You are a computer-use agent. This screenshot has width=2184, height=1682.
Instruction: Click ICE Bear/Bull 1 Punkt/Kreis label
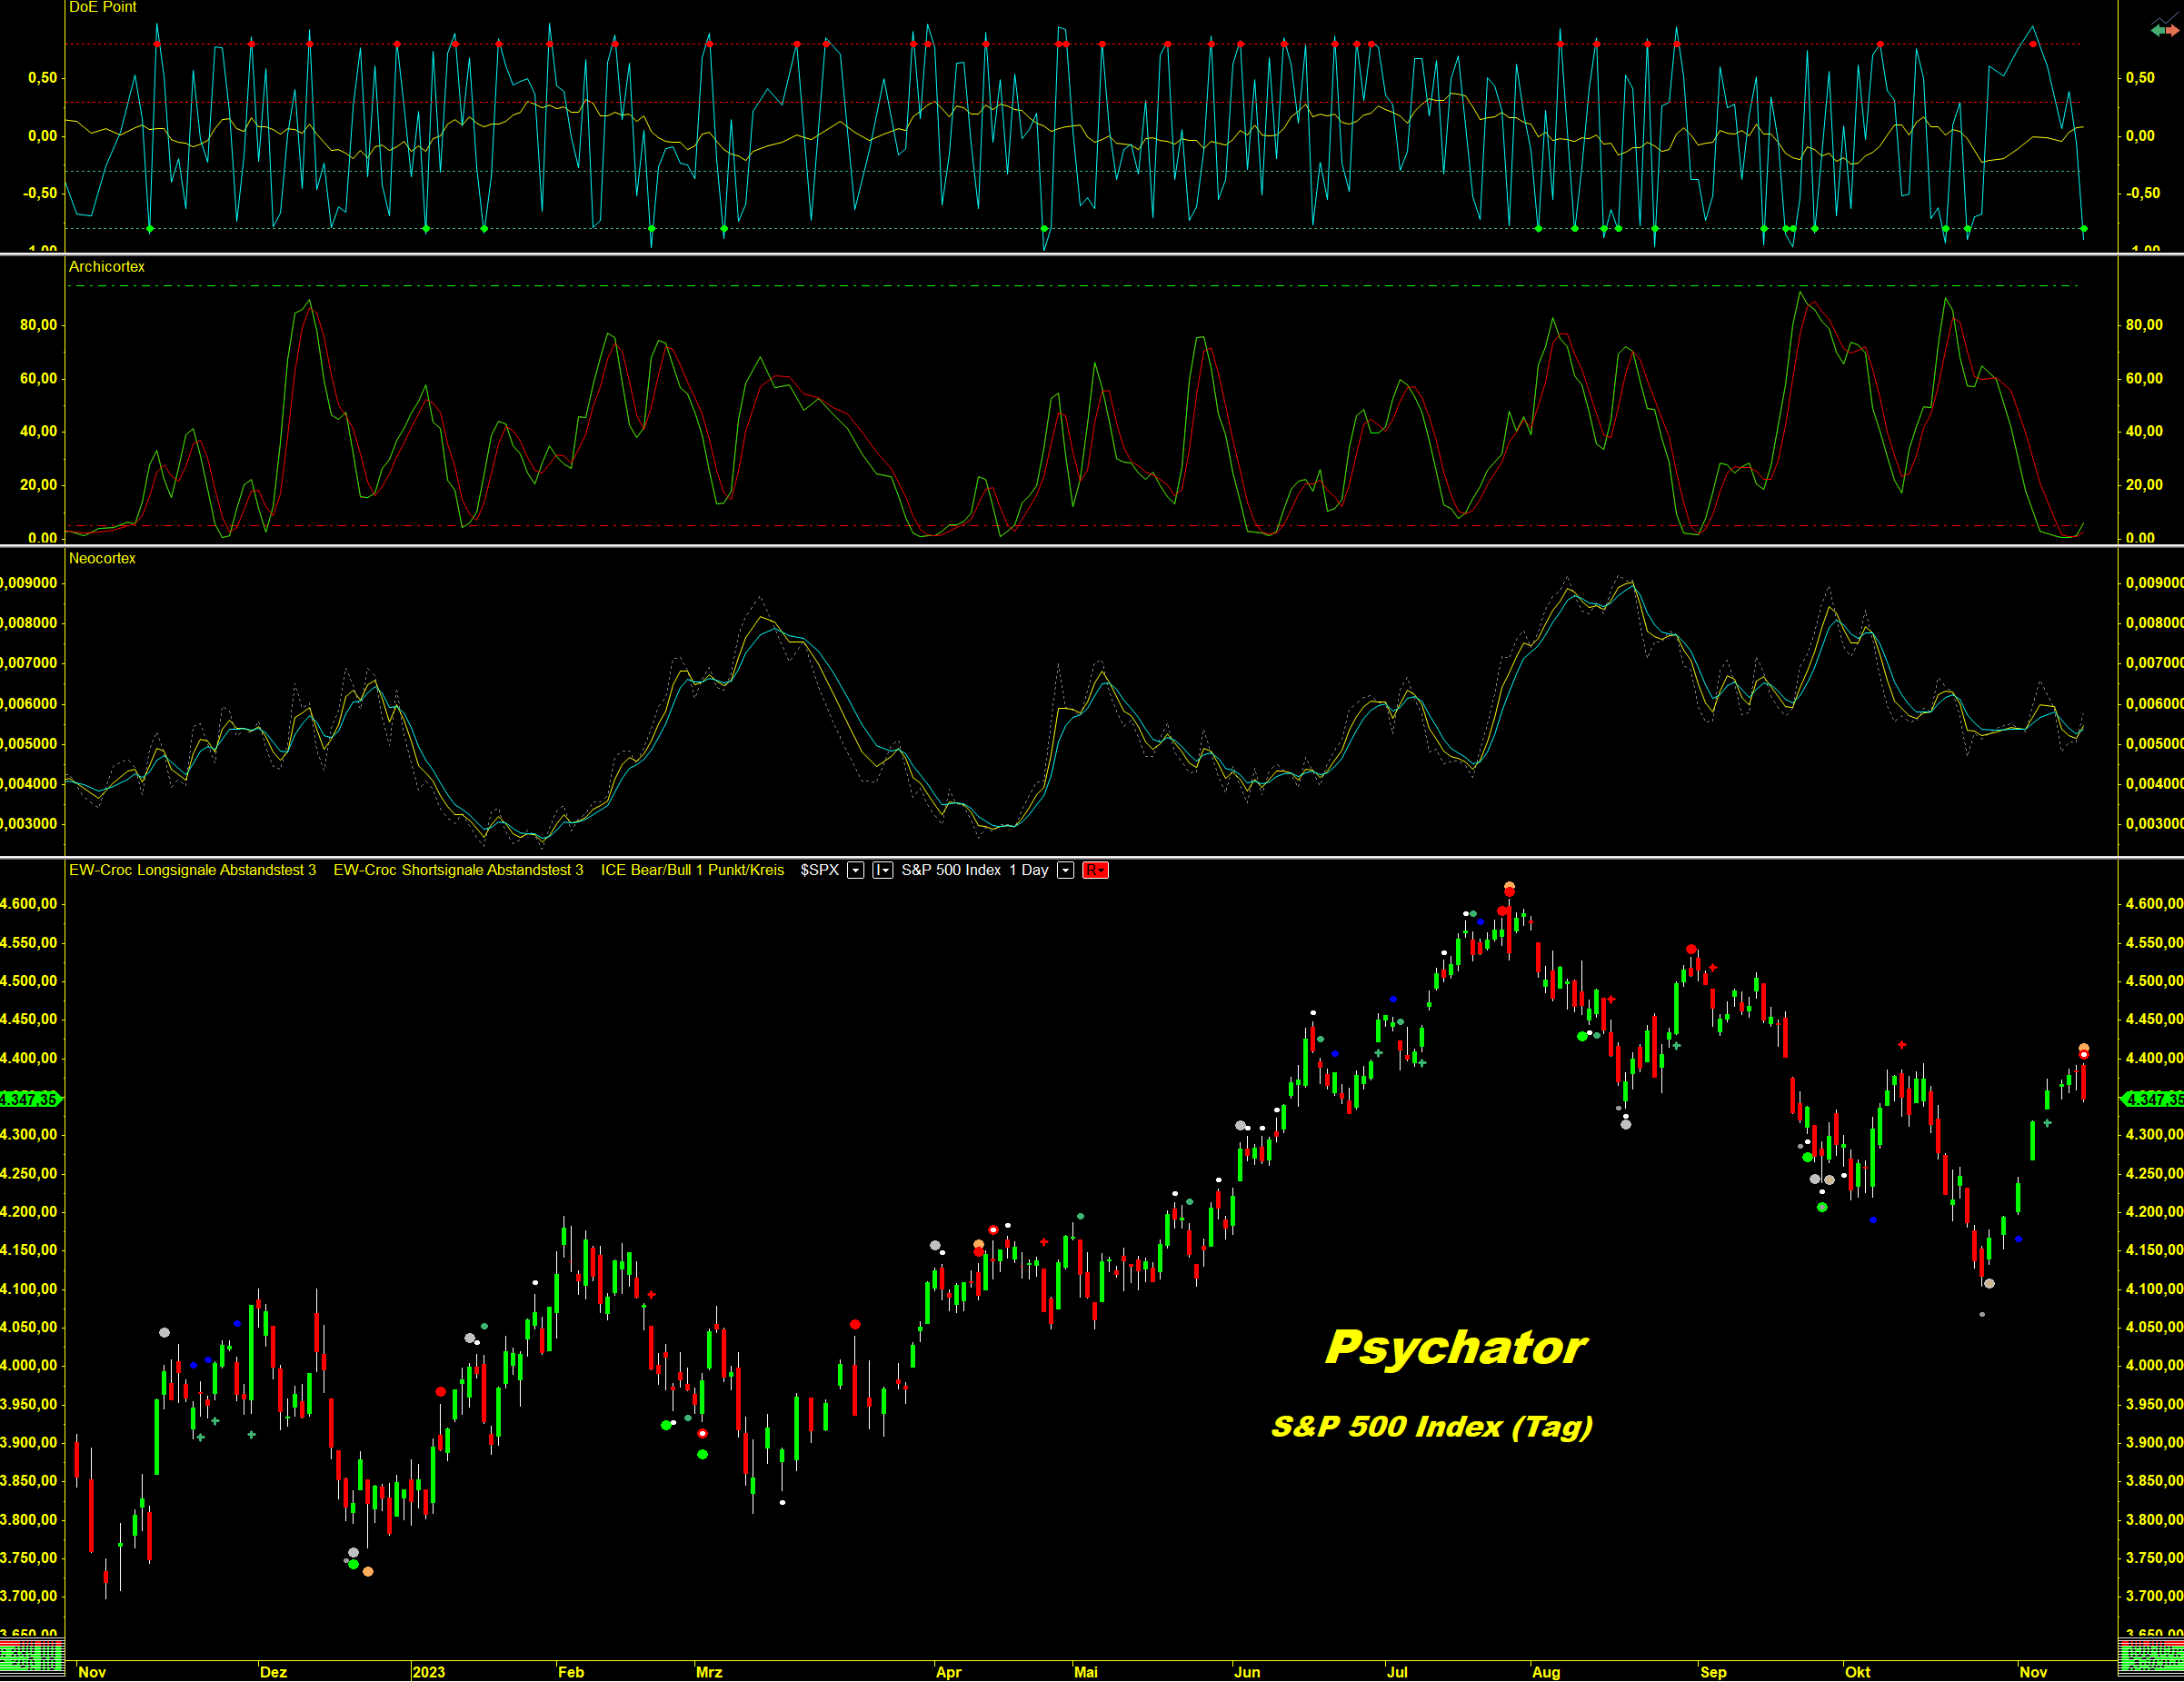click(692, 870)
